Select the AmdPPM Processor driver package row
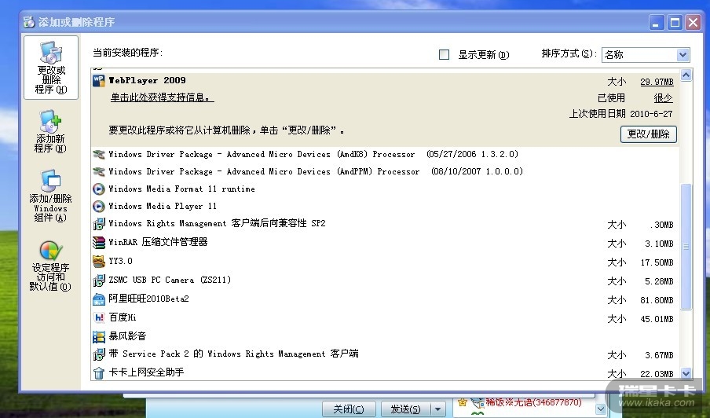Image resolution: width=710 pixels, height=418 pixels. click(385, 171)
